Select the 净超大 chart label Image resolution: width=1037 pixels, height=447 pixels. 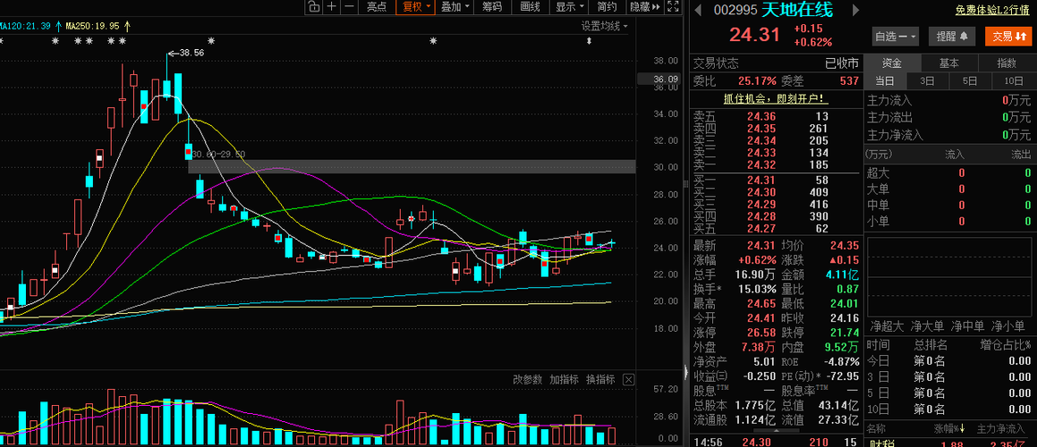[x=887, y=326]
